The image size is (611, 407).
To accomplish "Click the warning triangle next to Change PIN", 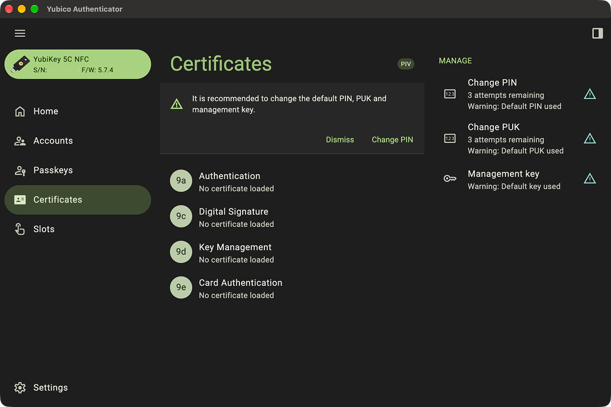I will tap(589, 94).
